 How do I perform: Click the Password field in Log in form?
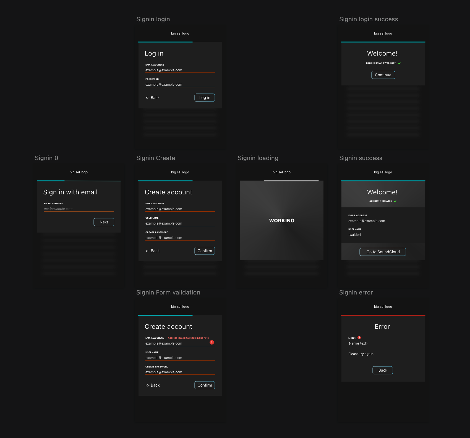pos(180,85)
